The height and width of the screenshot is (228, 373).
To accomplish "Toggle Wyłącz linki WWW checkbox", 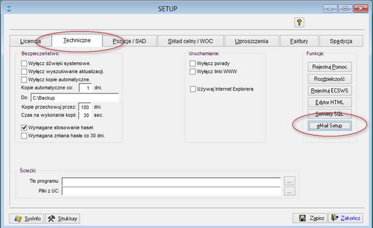I will (192, 71).
